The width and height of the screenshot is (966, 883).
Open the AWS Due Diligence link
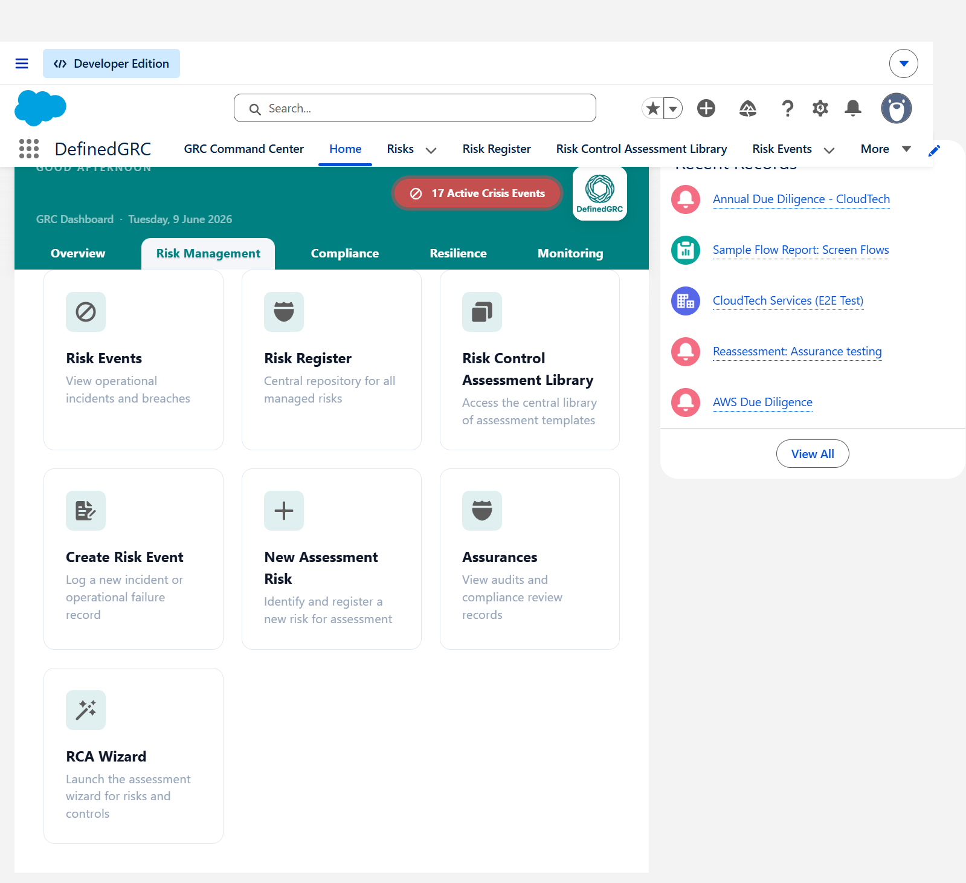tap(762, 403)
